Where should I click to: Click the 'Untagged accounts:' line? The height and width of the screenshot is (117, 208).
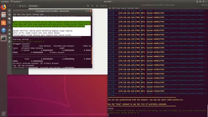(21, 44)
